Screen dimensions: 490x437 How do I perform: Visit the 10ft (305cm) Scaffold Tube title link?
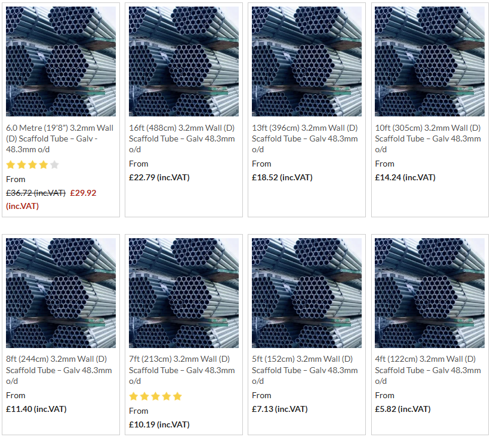[x=428, y=139]
